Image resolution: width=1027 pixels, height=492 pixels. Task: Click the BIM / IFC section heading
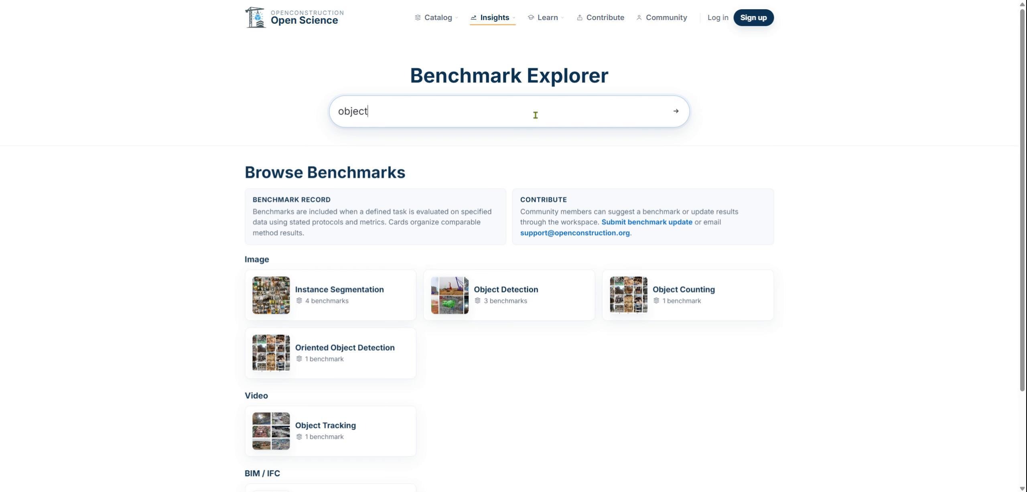point(262,474)
